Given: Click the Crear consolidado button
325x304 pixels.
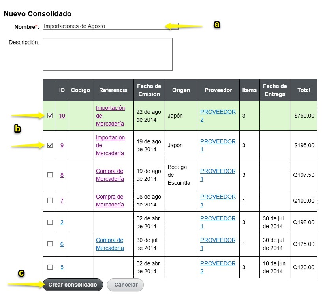Looking at the screenshot, I should [x=73, y=285].
